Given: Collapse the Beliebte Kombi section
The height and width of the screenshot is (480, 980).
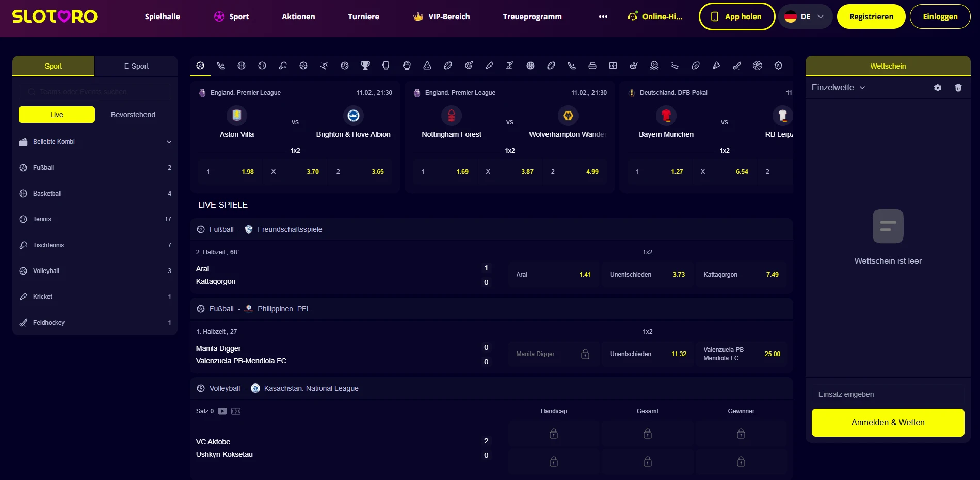Looking at the screenshot, I should 169,141.
